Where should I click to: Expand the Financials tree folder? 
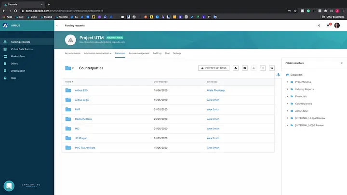click(287, 96)
